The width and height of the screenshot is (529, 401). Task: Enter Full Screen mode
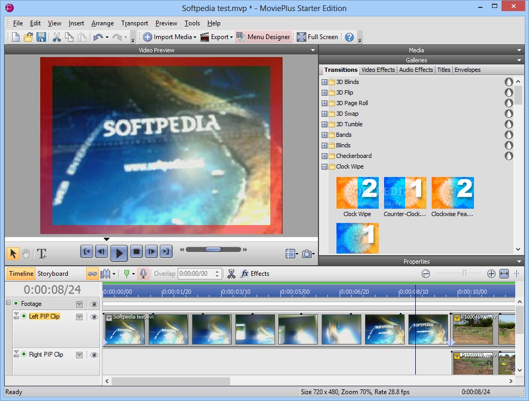317,37
